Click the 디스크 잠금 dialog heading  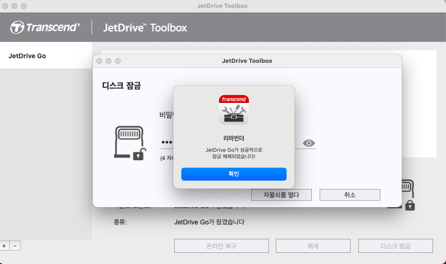[x=122, y=86]
